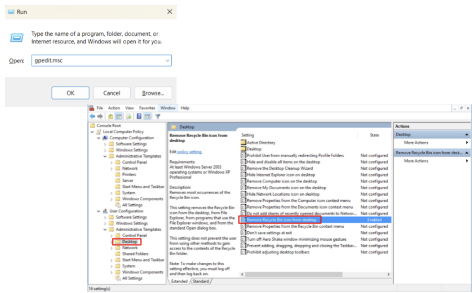Expand More Actions under the Desktop actions
Screen dimensions: 472x293
click(x=467, y=143)
